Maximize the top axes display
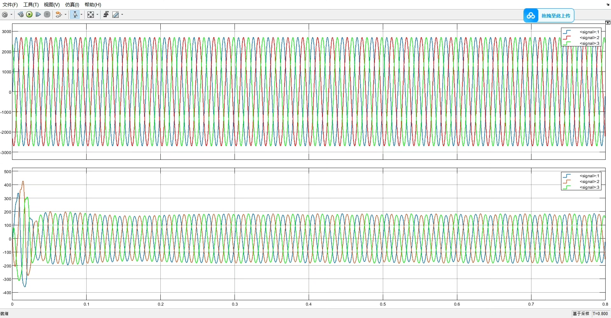This screenshot has width=611, height=318. point(608,23)
